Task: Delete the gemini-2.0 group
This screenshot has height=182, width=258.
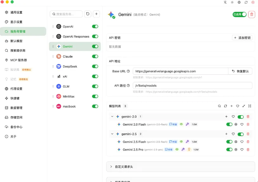Action: tap(248, 117)
